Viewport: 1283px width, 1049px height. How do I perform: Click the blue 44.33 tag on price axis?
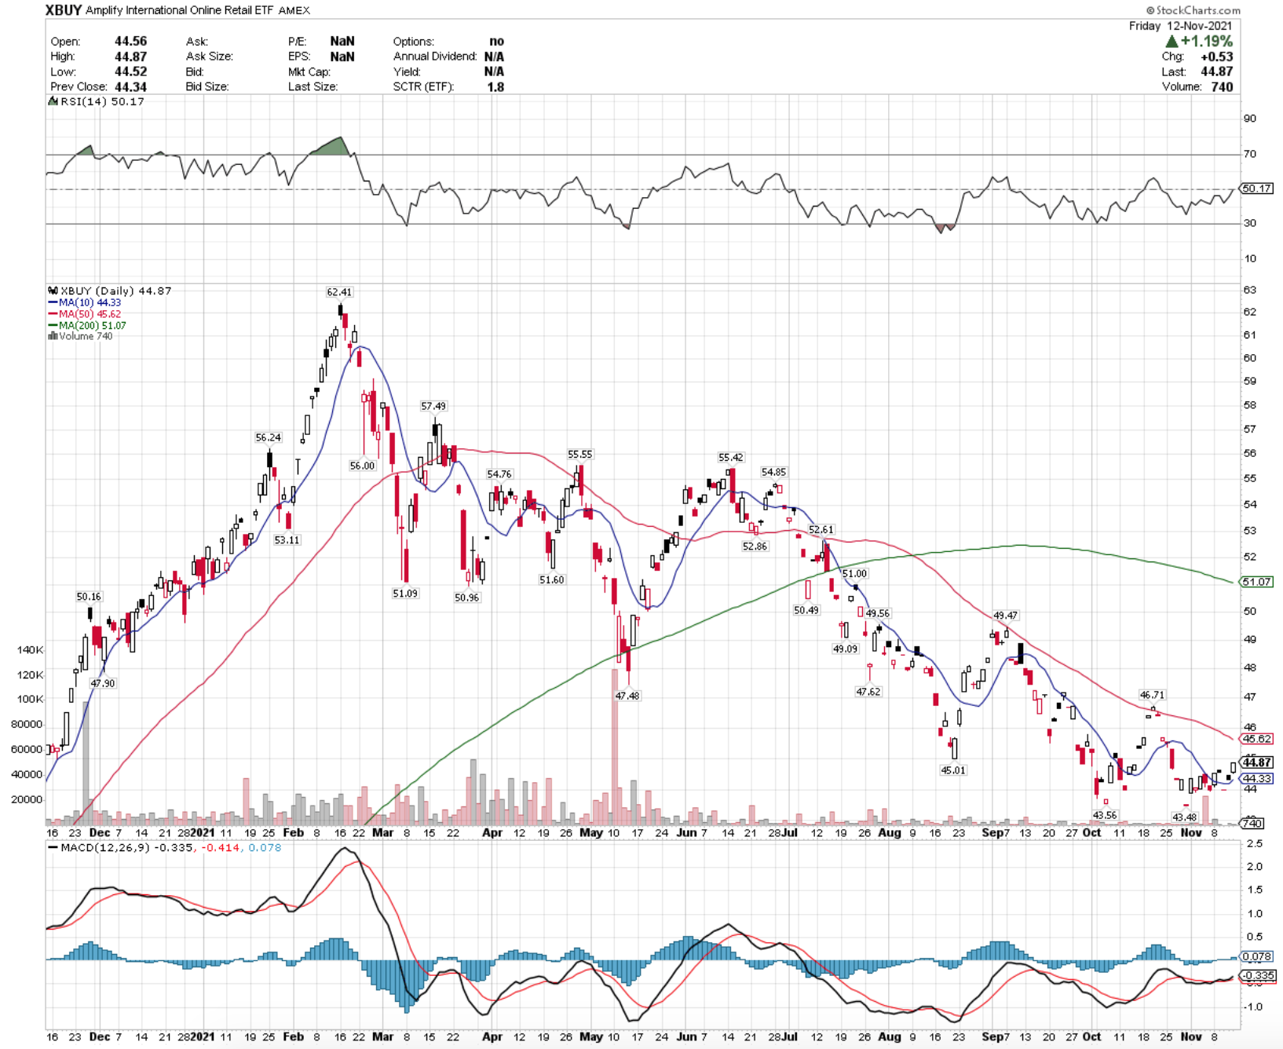[x=1256, y=779]
